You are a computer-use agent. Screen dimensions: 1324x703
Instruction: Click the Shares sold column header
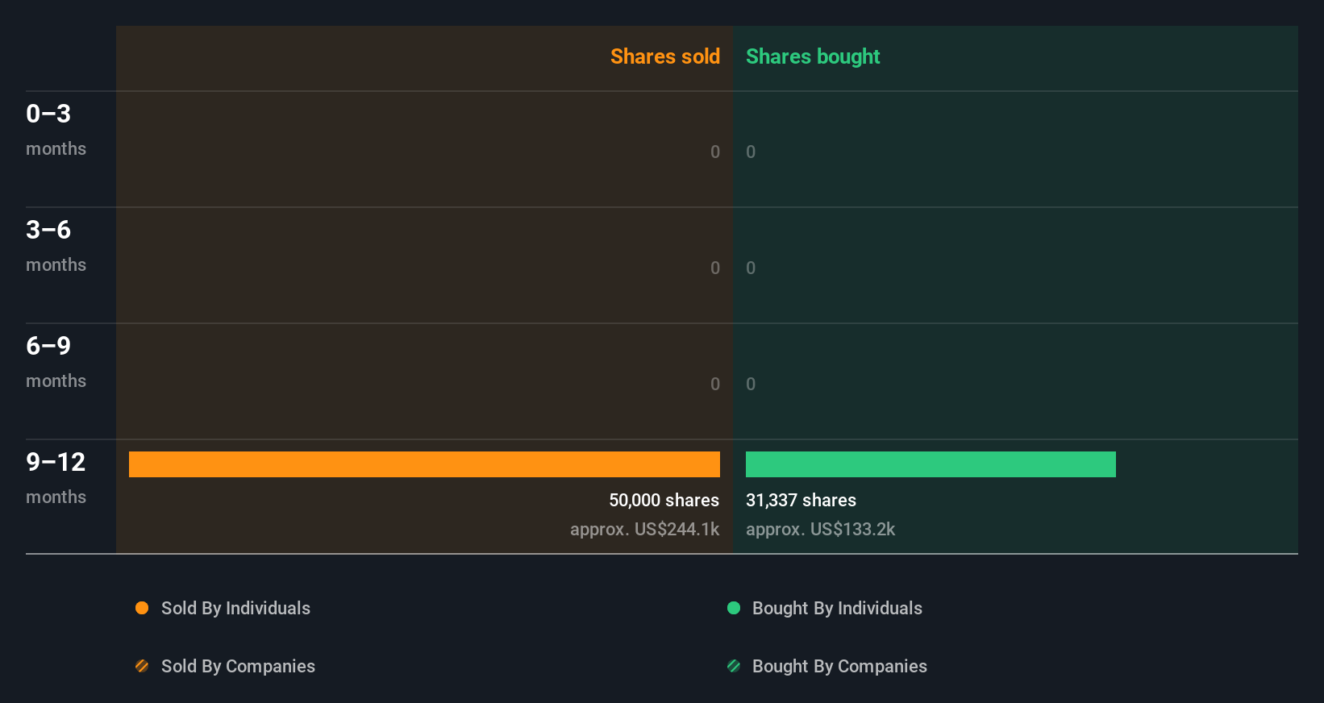pyautogui.click(x=665, y=56)
